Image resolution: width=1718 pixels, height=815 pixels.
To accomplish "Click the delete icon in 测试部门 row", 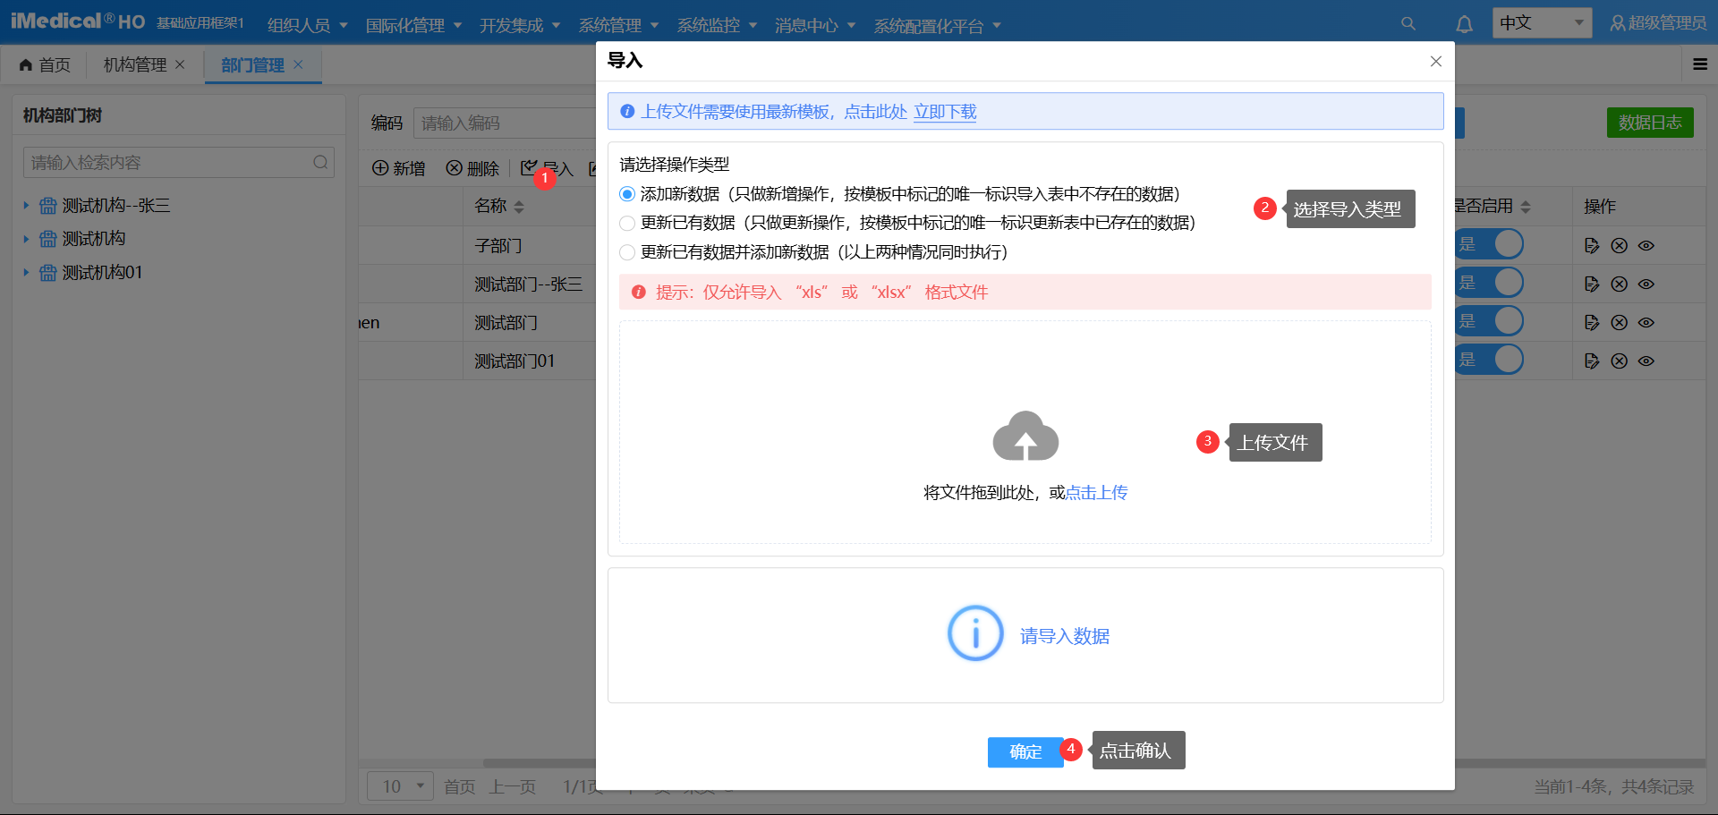I will coord(1619,322).
